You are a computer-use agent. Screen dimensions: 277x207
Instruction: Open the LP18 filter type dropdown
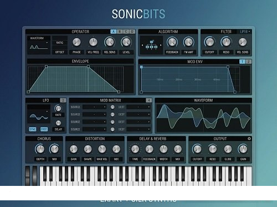click(x=245, y=32)
